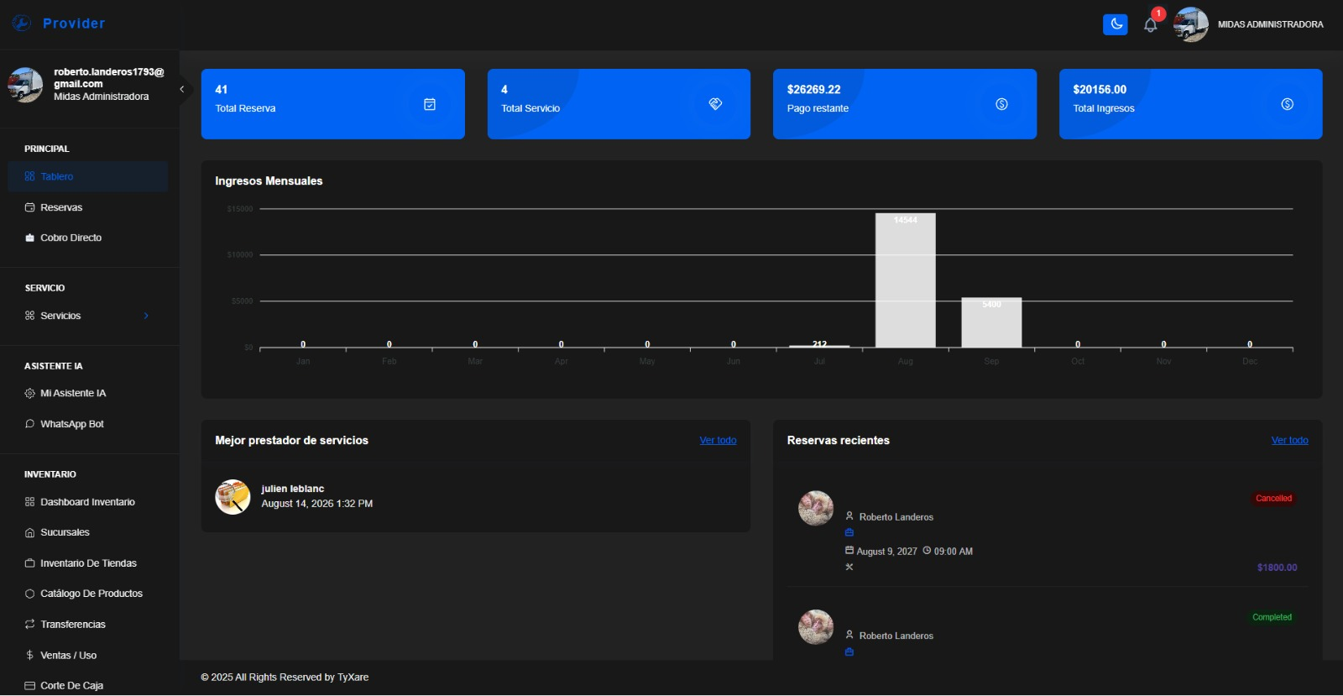Click the Completed status badge
Image resolution: width=1343 pixels, height=696 pixels.
pos(1272,617)
